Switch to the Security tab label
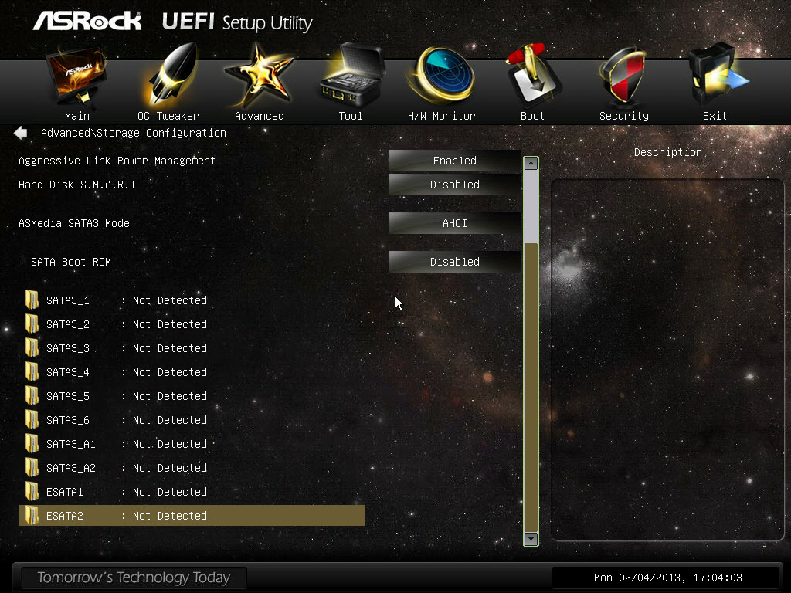This screenshot has width=791, height=593. click(624, 116)
